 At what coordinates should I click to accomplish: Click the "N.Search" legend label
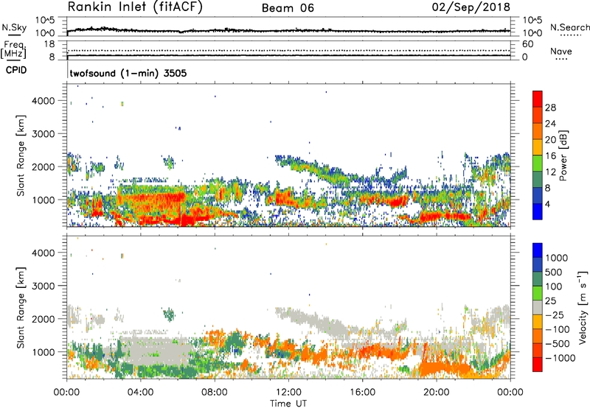click(570, 27)
